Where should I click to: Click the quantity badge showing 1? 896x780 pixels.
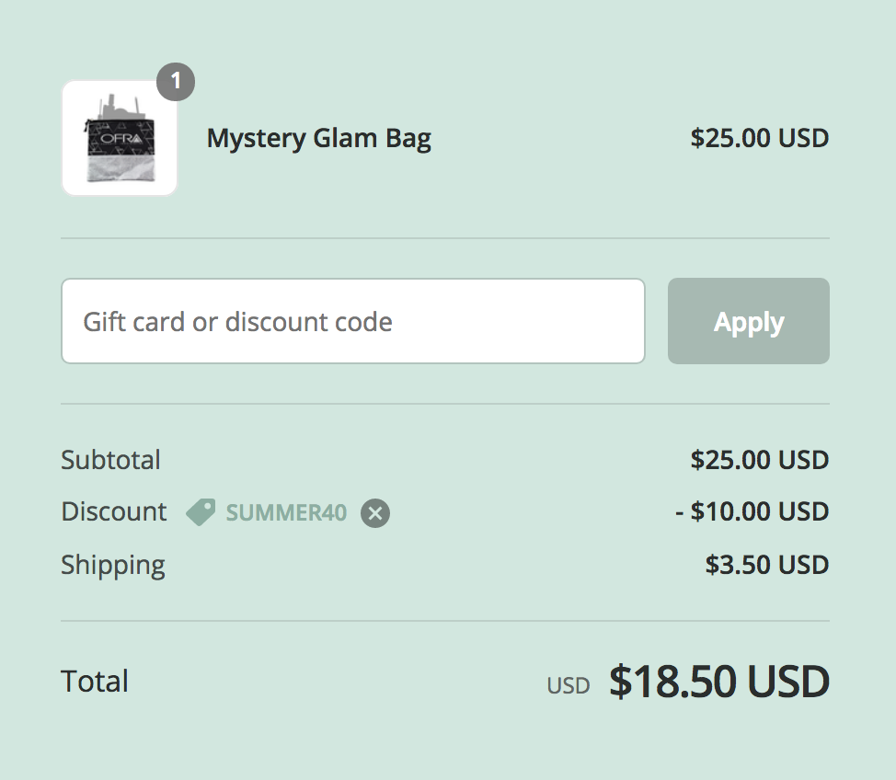[x=176, y=82]
